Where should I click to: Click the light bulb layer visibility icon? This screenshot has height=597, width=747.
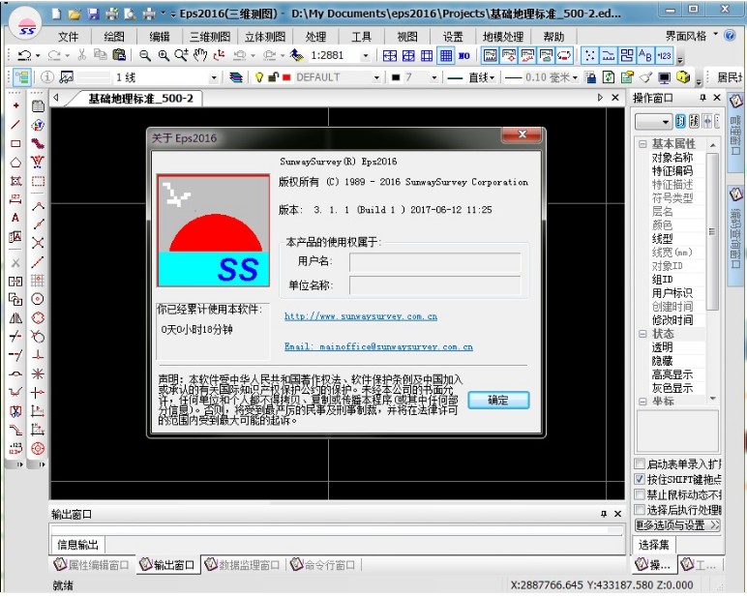click(258, 77)
